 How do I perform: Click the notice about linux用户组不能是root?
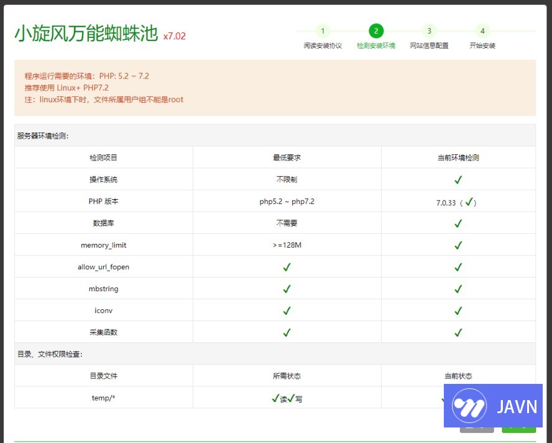(104, 100)
